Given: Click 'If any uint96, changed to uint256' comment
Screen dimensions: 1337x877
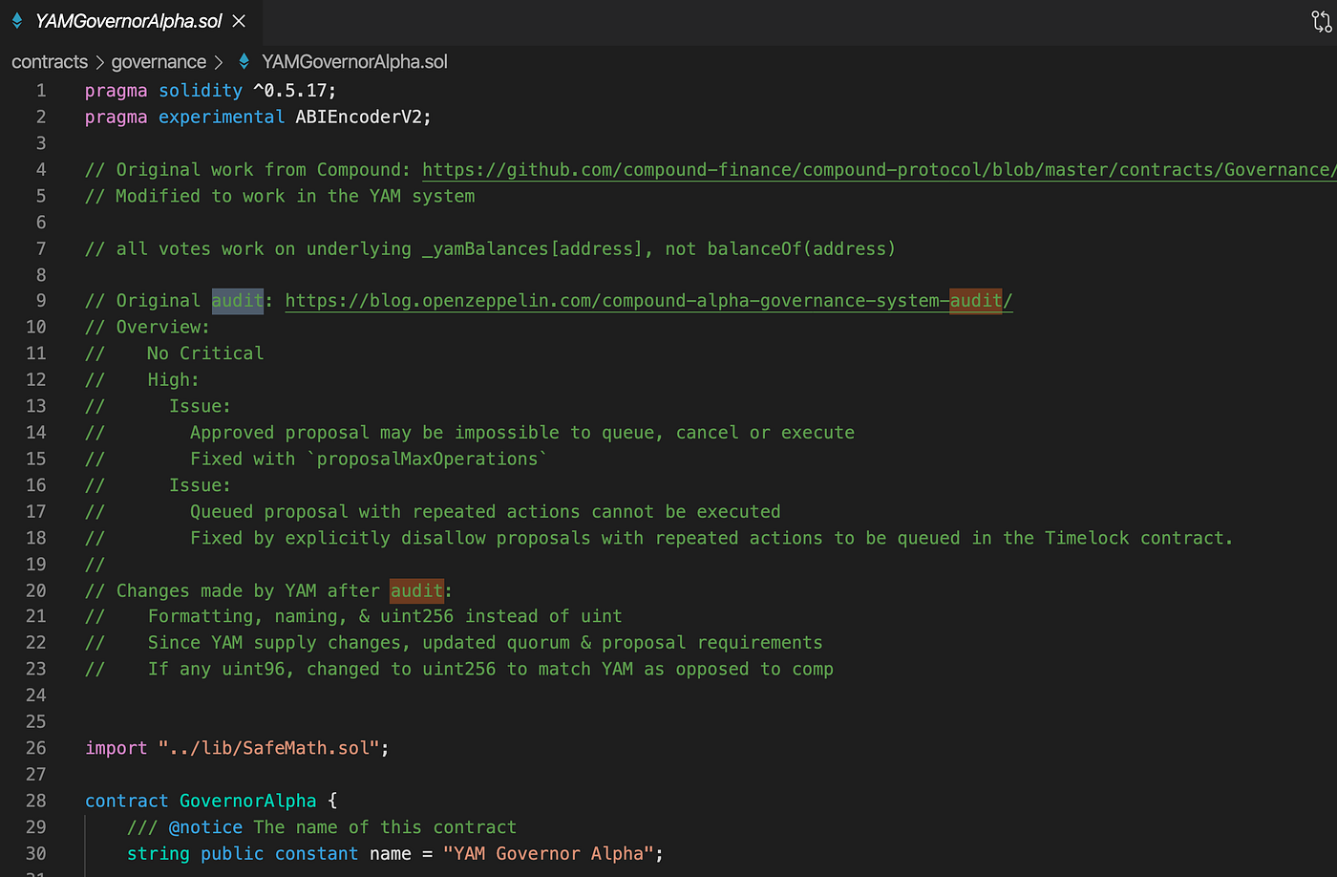Looking at the screenshot, I should 322,669.
